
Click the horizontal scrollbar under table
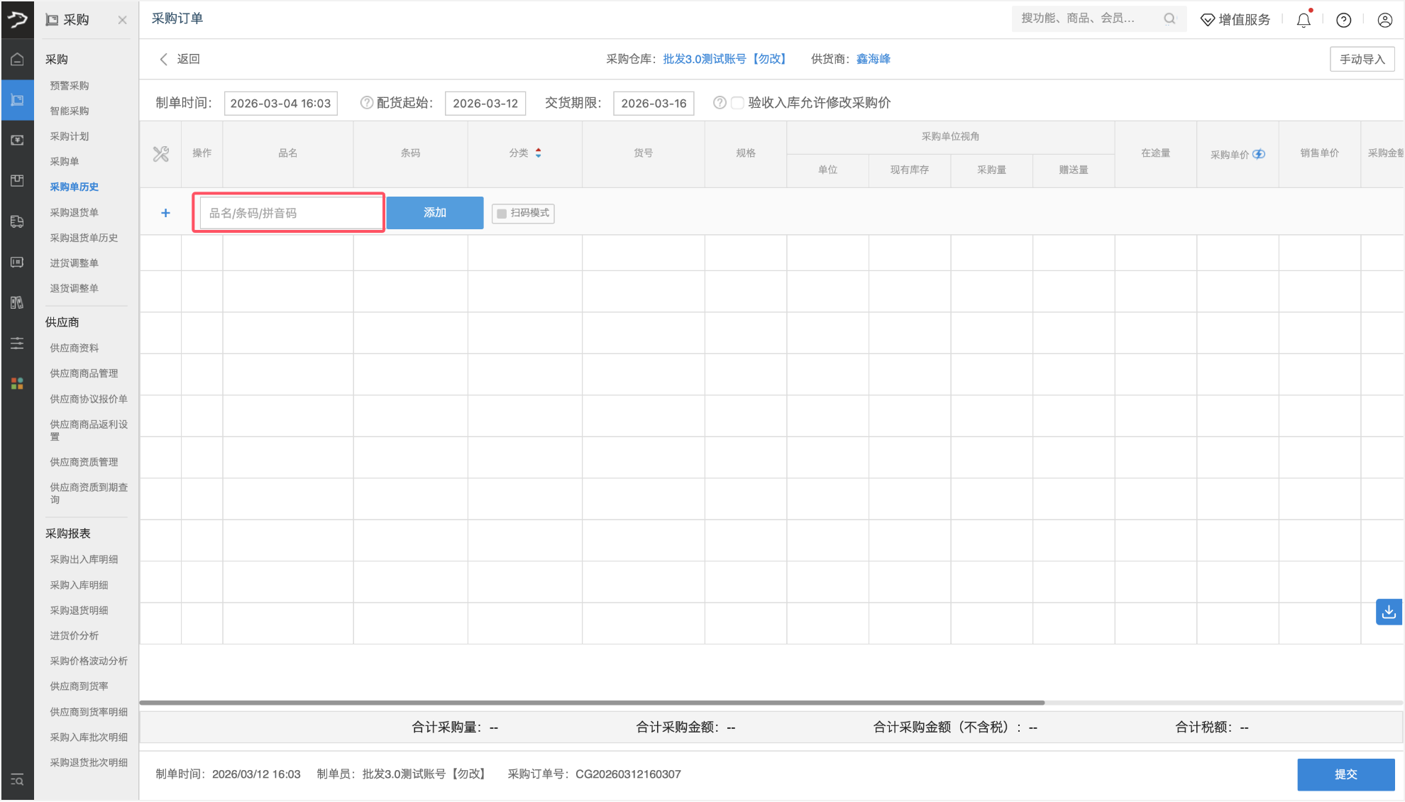pyautogui.click(x=592, y=703)
